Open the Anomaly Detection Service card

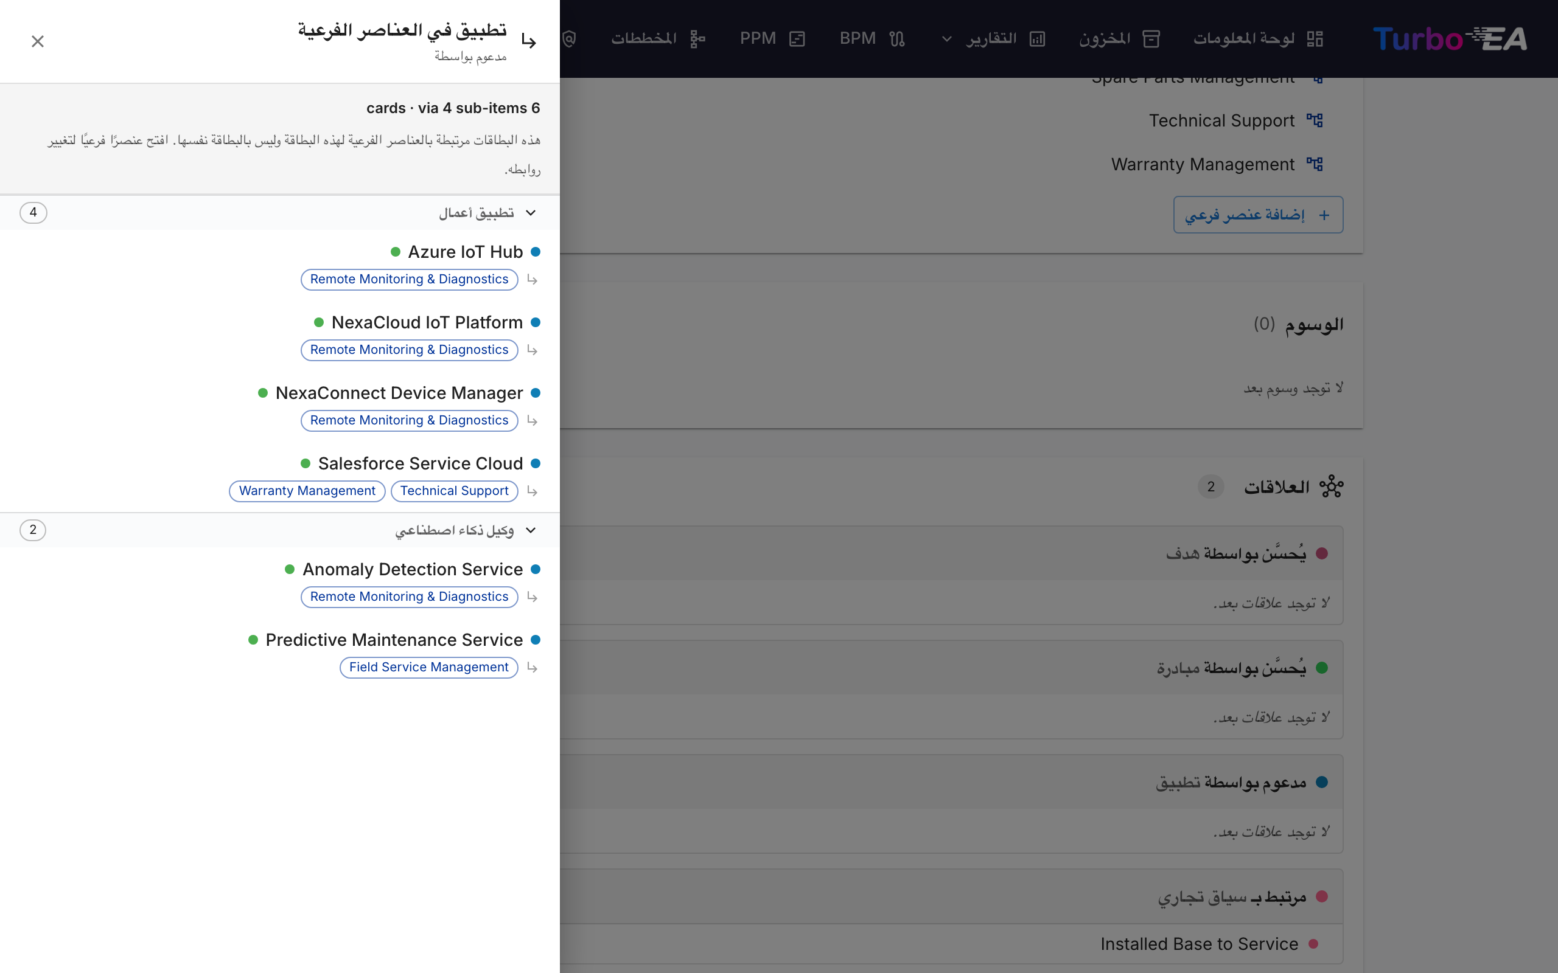pos(412,570)
